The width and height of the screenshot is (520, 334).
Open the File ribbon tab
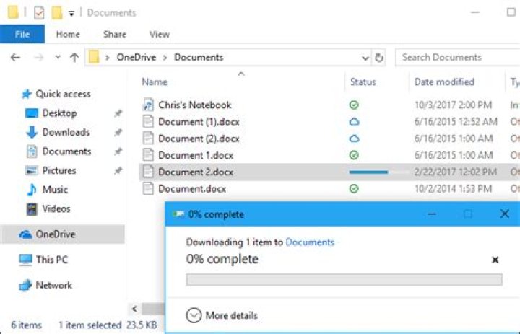(22, 34)
